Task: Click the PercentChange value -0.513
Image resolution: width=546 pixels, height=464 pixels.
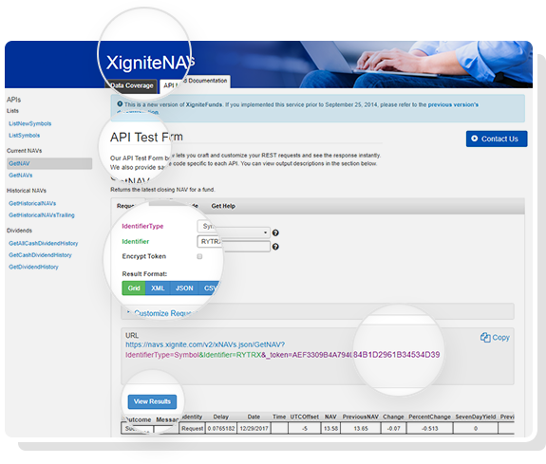Action: coord(430,429)
